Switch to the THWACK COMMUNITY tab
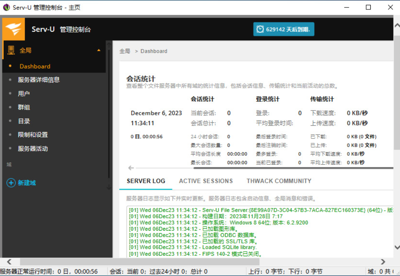Screen dimensions: 400x276 coord(279,181)
